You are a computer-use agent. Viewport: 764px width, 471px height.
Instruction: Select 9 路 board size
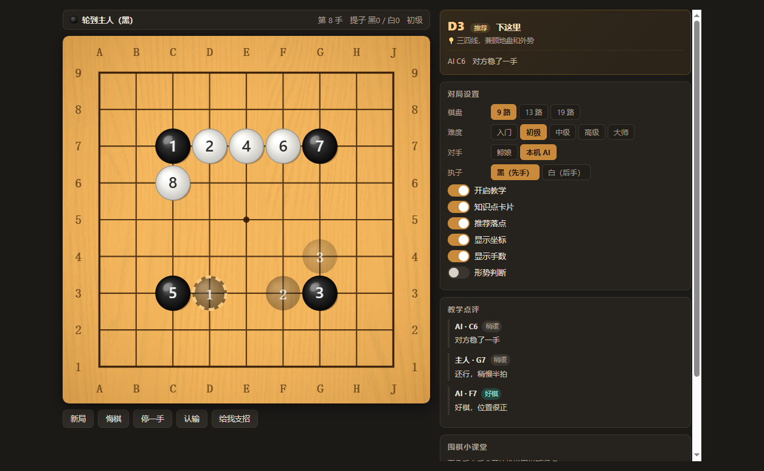coord(504,112)
